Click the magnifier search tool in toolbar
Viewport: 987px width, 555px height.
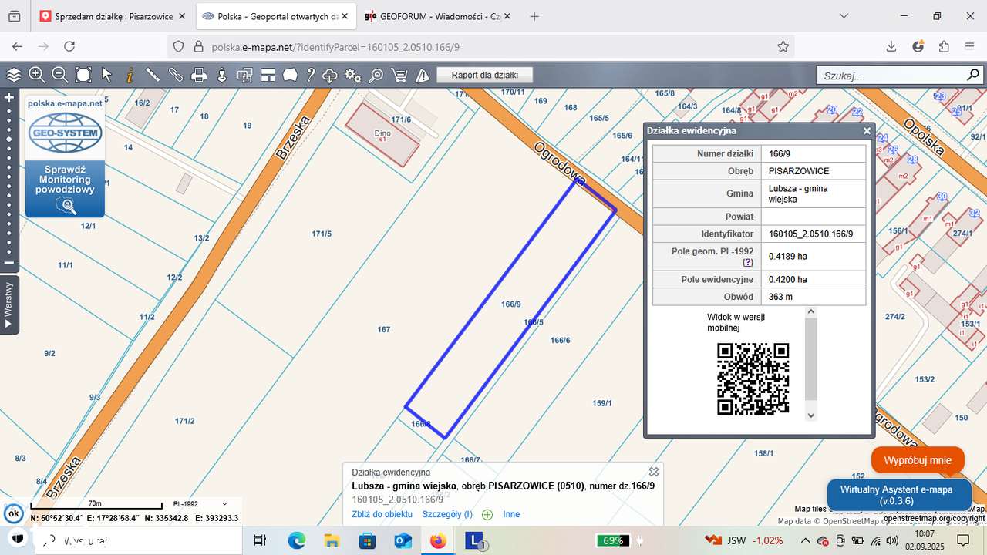pos(376,75)
